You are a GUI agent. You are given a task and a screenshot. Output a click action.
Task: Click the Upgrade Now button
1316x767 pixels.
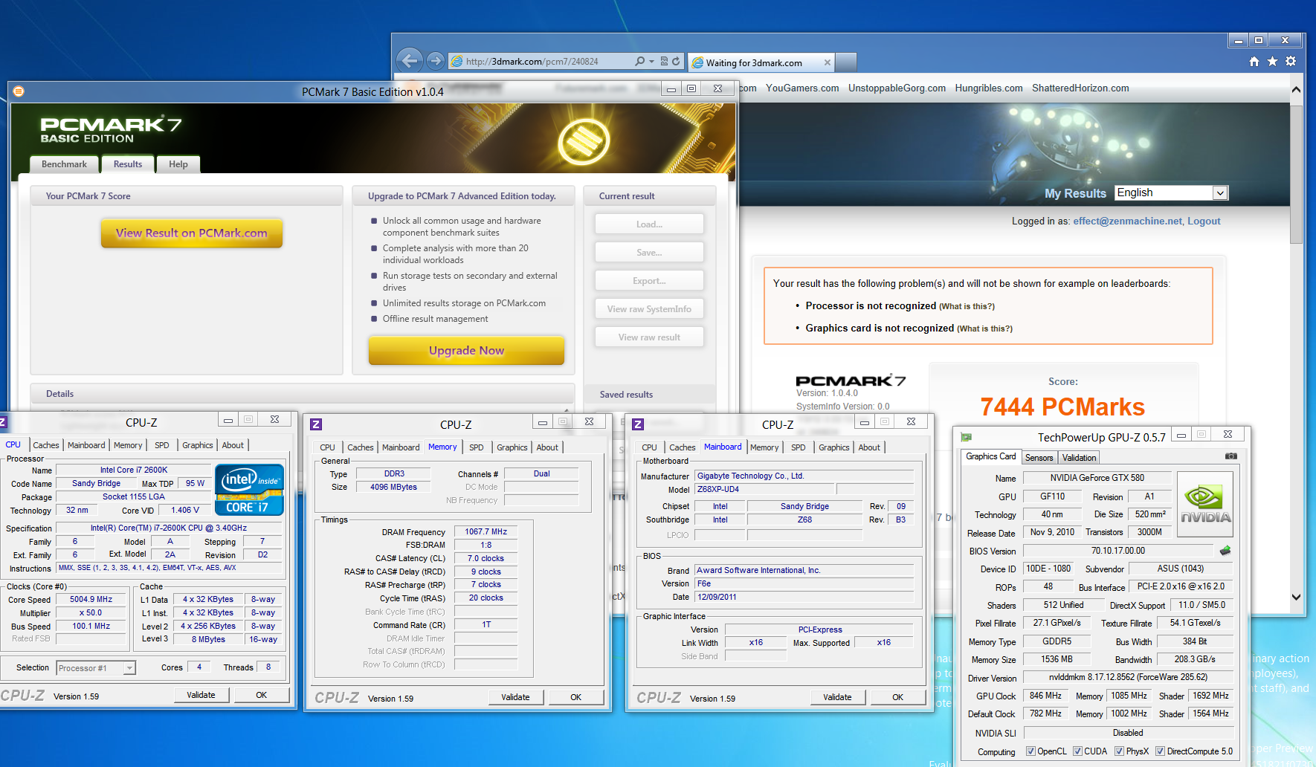[466, 350]
